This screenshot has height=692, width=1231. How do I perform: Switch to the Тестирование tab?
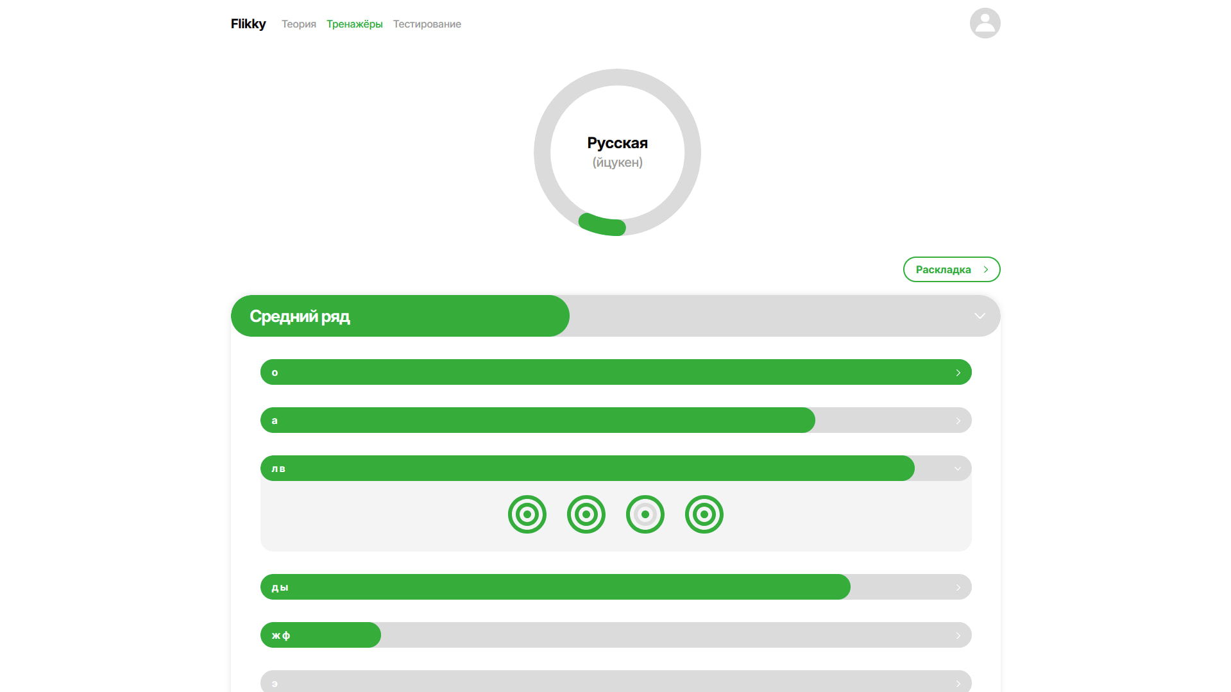427,24
